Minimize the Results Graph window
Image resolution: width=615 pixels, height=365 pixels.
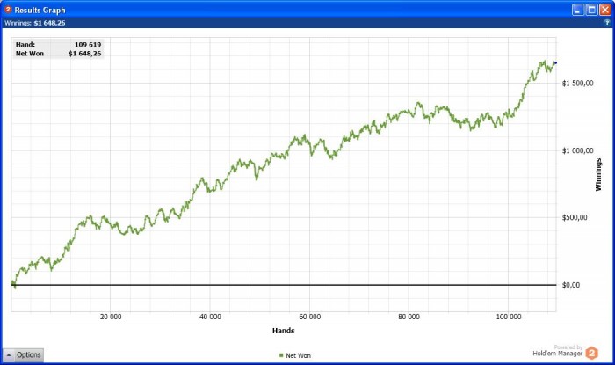tap(578, 10)
